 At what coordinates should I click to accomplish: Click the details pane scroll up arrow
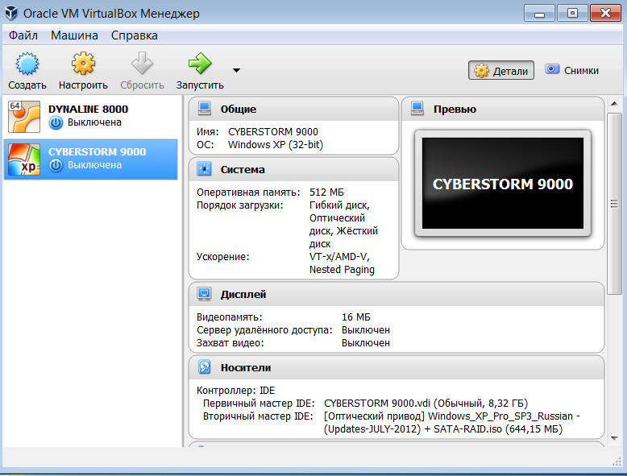pos(614,104)
